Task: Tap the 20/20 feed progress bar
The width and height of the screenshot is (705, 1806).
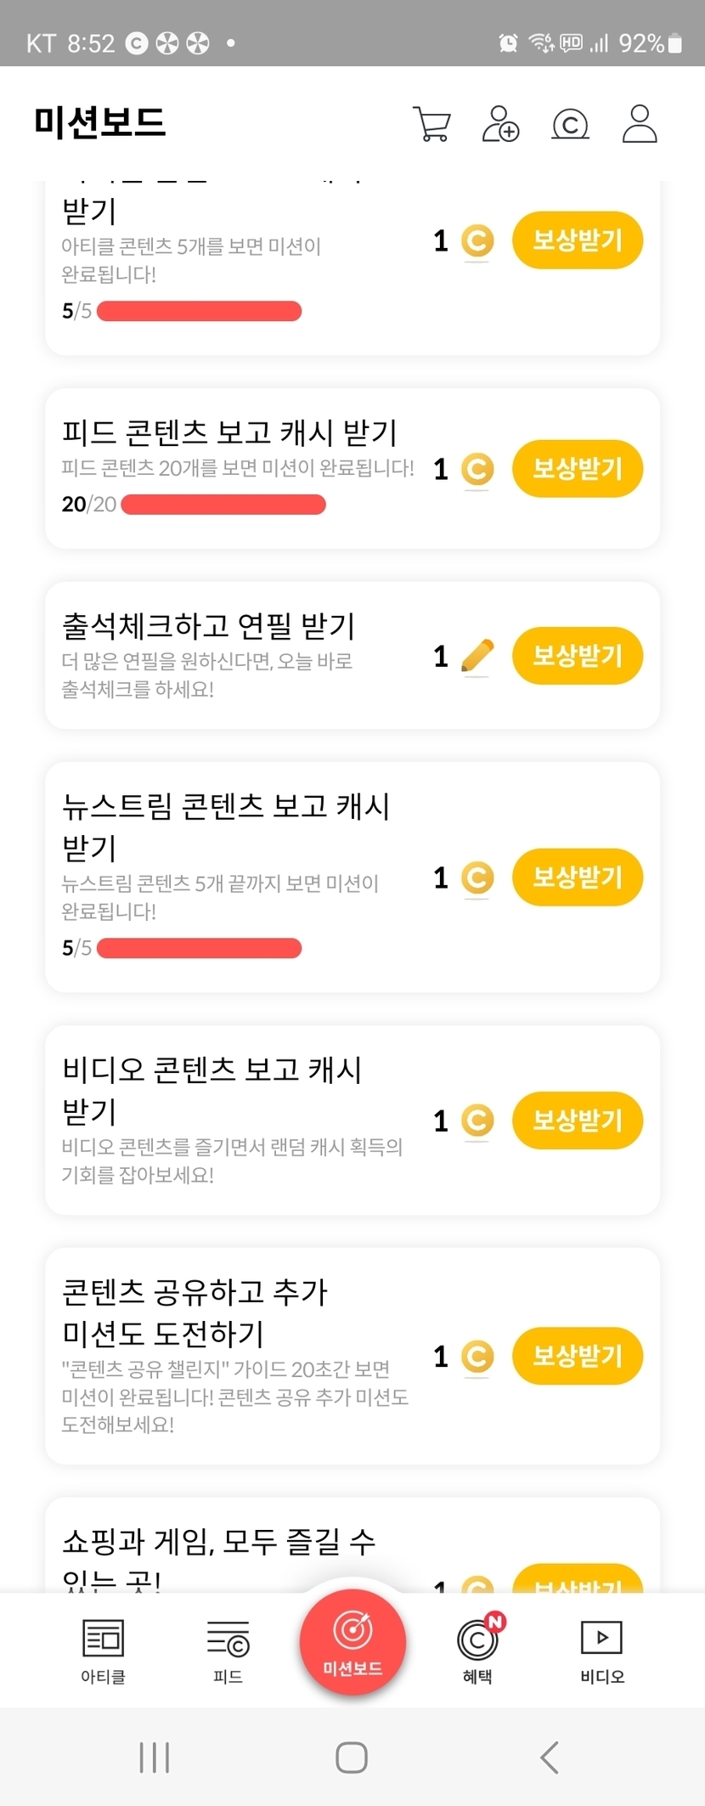Action: (x=223, y=505)
